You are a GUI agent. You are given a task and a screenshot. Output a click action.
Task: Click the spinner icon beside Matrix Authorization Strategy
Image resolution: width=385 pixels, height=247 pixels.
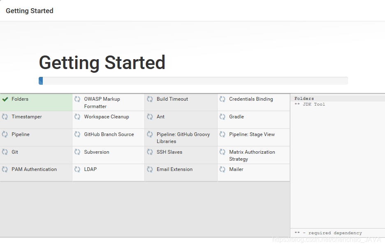223,152
